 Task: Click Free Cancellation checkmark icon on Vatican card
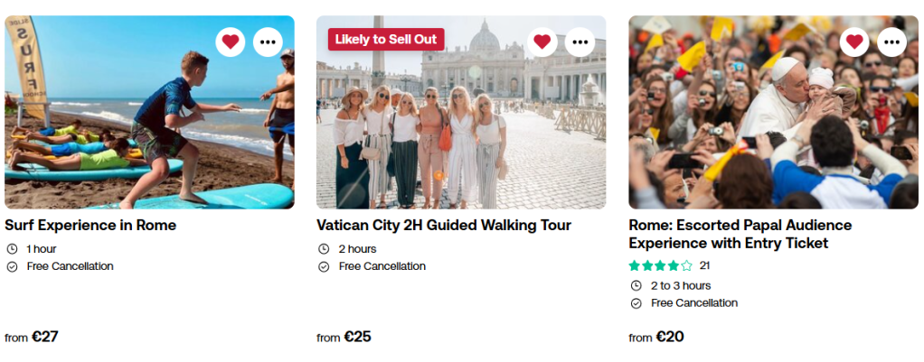click(324, 266)
